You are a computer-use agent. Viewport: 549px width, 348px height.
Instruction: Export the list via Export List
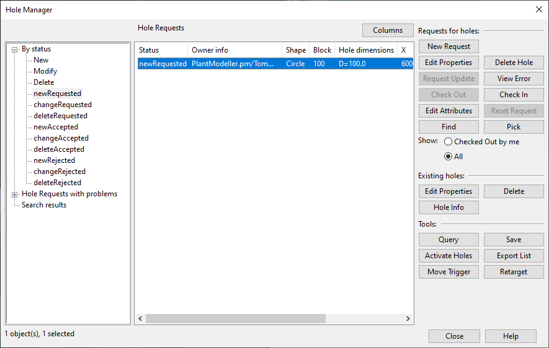pyautogui.click(x=514, y=256)
